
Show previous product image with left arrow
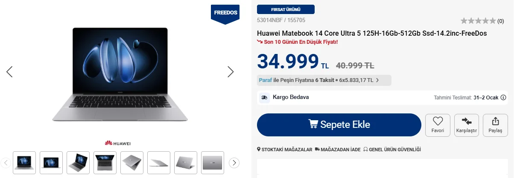(9, 72)
